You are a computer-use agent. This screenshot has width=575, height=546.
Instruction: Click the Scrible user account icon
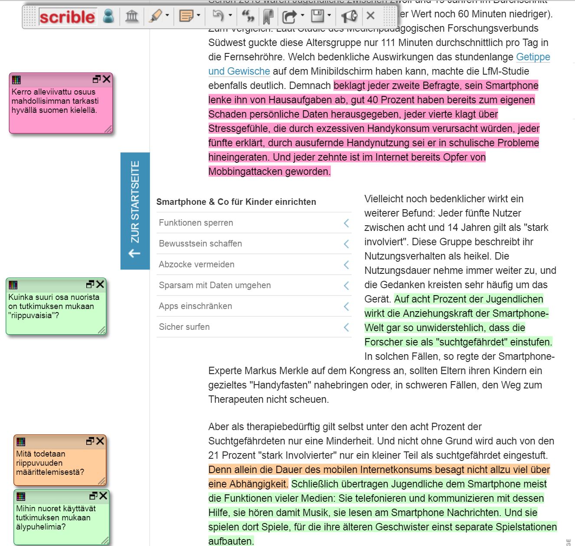pyautogui.click(x=108, y=16)
